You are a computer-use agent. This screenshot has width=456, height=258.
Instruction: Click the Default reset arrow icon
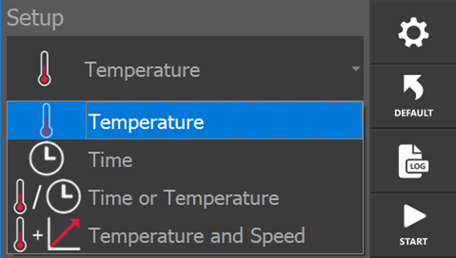pyautogui.click(x=413, y=88)
